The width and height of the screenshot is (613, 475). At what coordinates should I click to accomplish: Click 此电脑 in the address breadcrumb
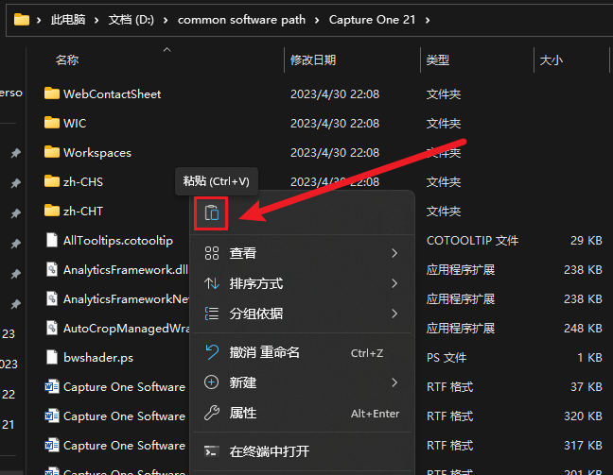tap(68, 20)
